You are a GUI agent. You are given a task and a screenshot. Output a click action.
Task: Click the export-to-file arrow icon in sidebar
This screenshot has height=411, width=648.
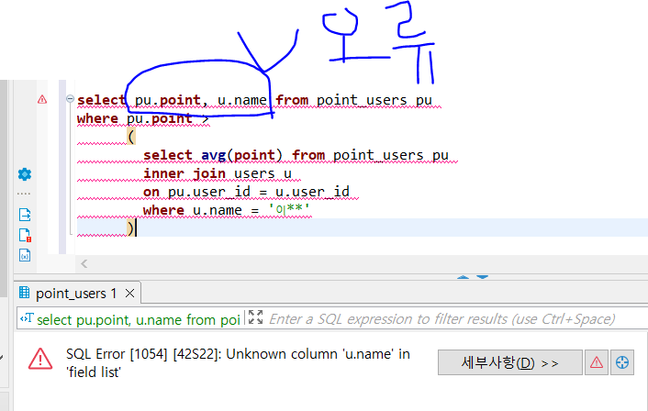[x=25, y=215]
